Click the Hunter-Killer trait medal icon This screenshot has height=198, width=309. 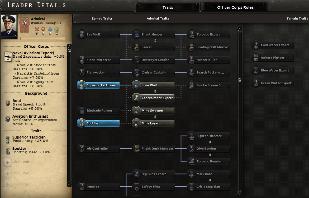pos(192,60)
